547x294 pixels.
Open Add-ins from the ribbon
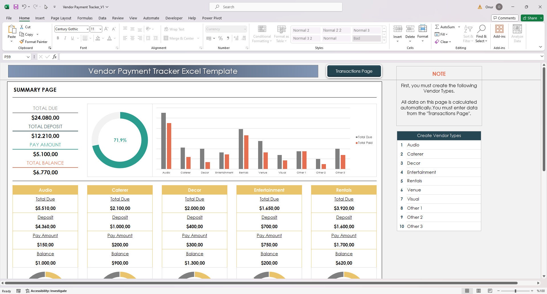click(x=499, y=31)
